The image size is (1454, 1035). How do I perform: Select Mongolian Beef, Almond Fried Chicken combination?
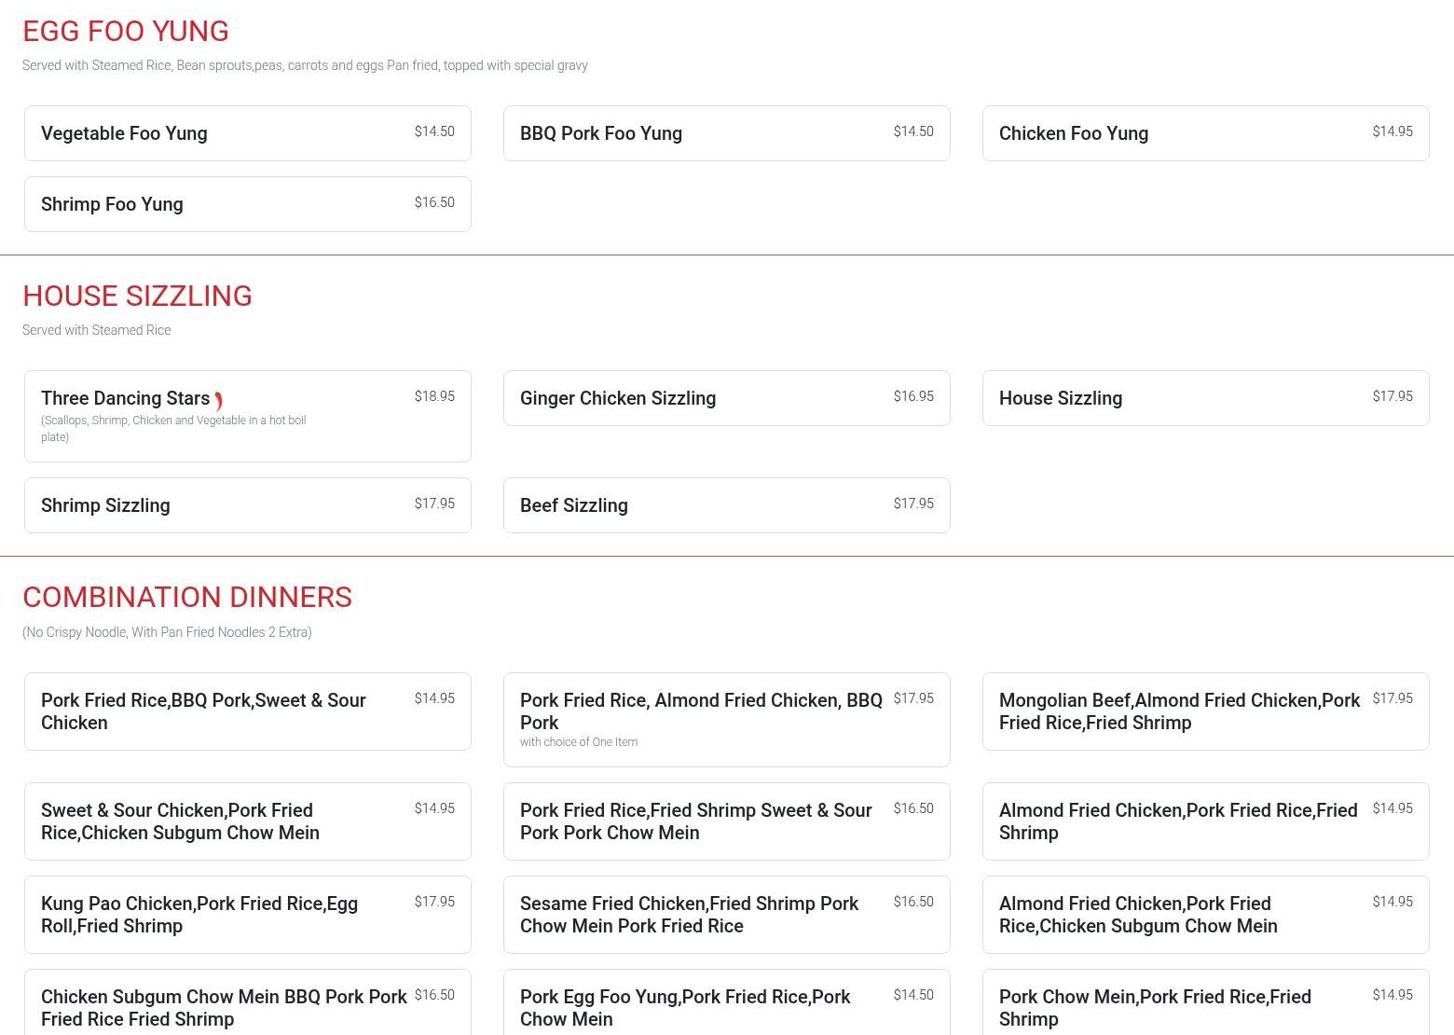point(1205,711)
